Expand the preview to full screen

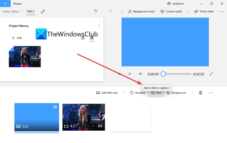point(211,74)
